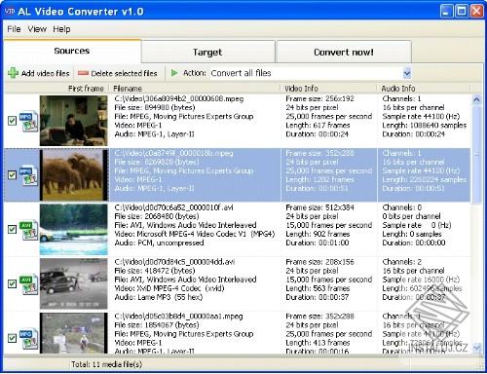Click the Delete selected files button label
The image size is (487, 374).
tap(124, 73)
